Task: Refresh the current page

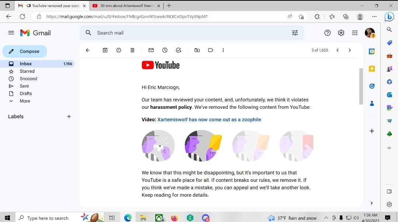Action: click(22, 17)
